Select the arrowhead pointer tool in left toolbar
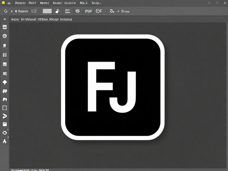 [x=5, y=116]
